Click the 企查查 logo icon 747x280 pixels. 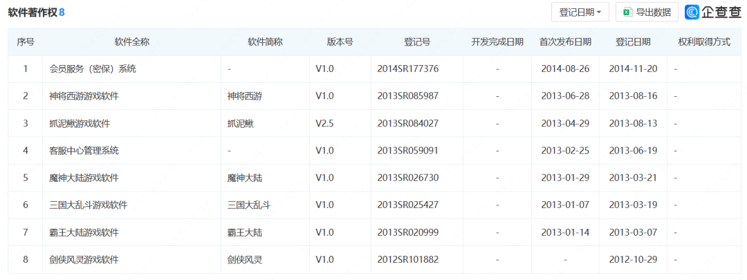pyautogui.click(x=692, y=12)
